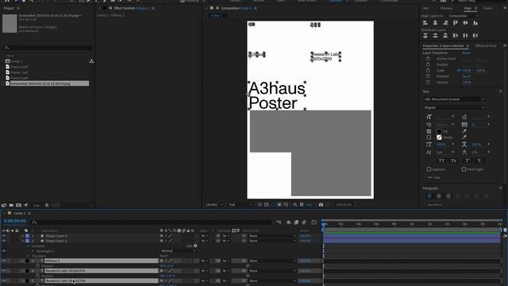Image resolution: width=508 pixels, height=286 pixels.
Task: Click the second Align Layers icon (horizontal center)
Action: click(436, 23)
